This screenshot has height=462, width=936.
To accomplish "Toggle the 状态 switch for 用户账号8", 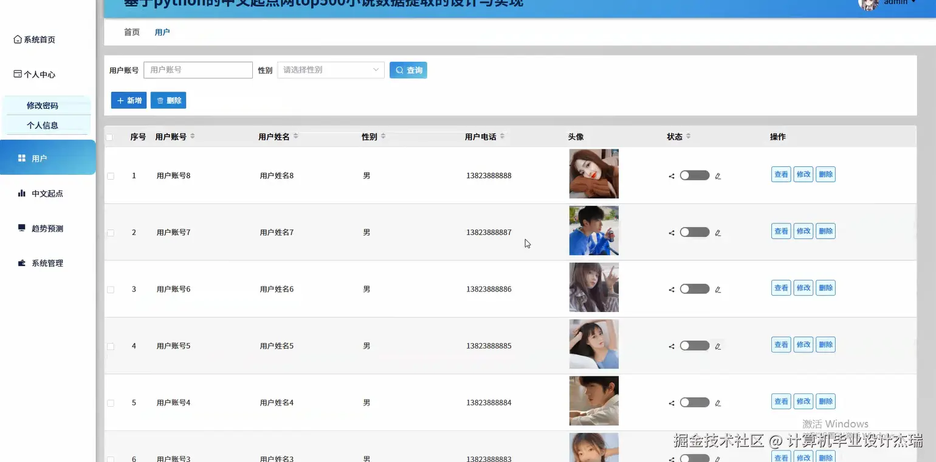I will point(695,175).
